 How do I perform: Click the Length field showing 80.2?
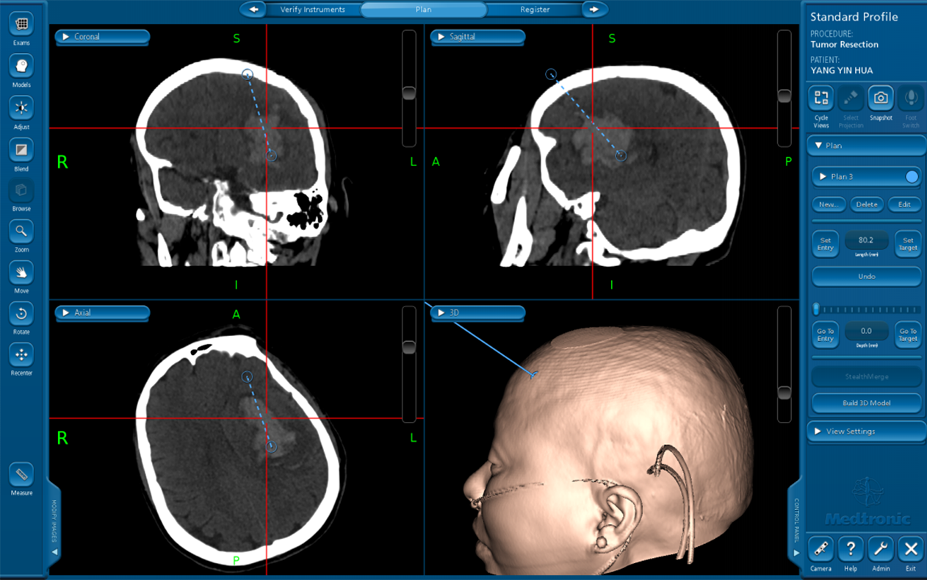[866, 240]
